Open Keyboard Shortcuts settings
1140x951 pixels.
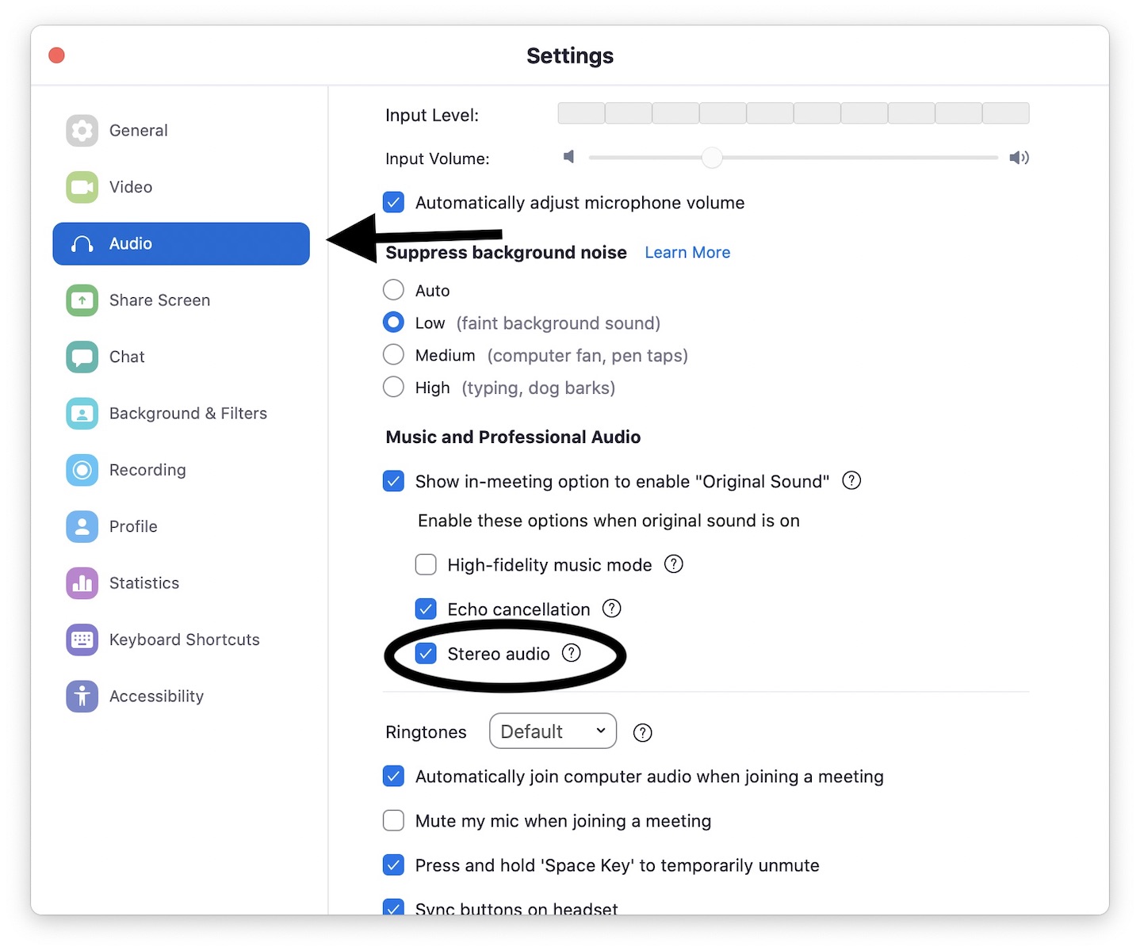pos(181,640)
